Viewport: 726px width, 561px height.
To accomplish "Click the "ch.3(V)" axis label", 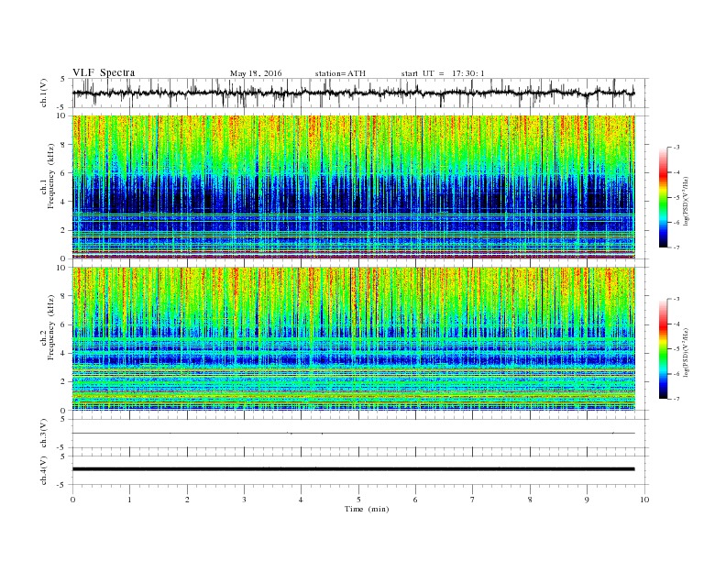I will point(44,434).
